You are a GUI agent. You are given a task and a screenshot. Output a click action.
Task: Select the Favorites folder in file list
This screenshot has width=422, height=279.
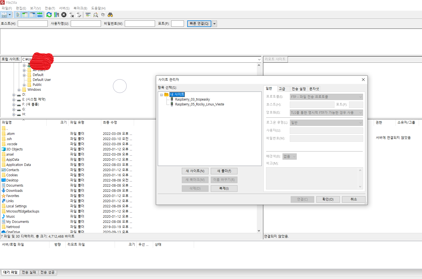coord(13,196)
